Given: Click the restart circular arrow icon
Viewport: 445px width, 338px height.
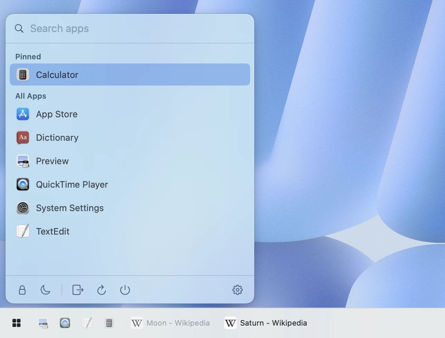Looking at the screenshot, I should click(x=102, y=290).
